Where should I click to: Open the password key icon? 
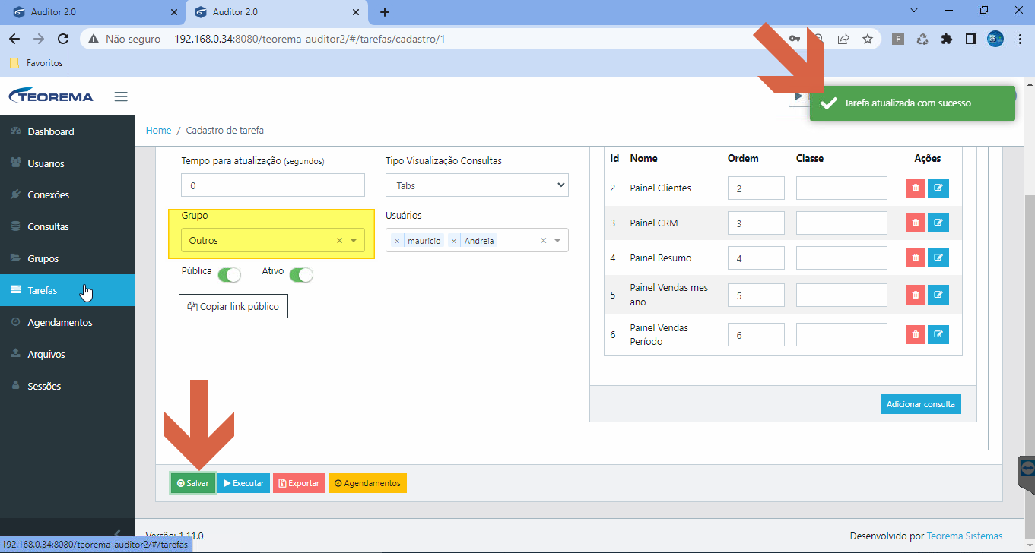pyautogui.click(x=795, y=39)
